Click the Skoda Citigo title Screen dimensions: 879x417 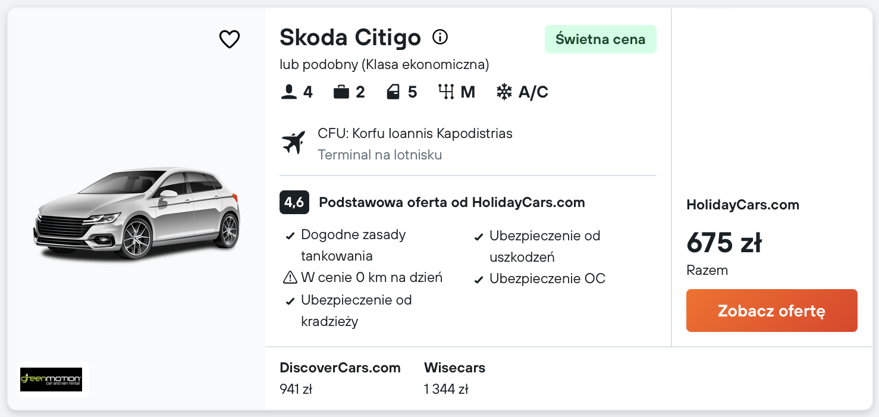[350, 37]
